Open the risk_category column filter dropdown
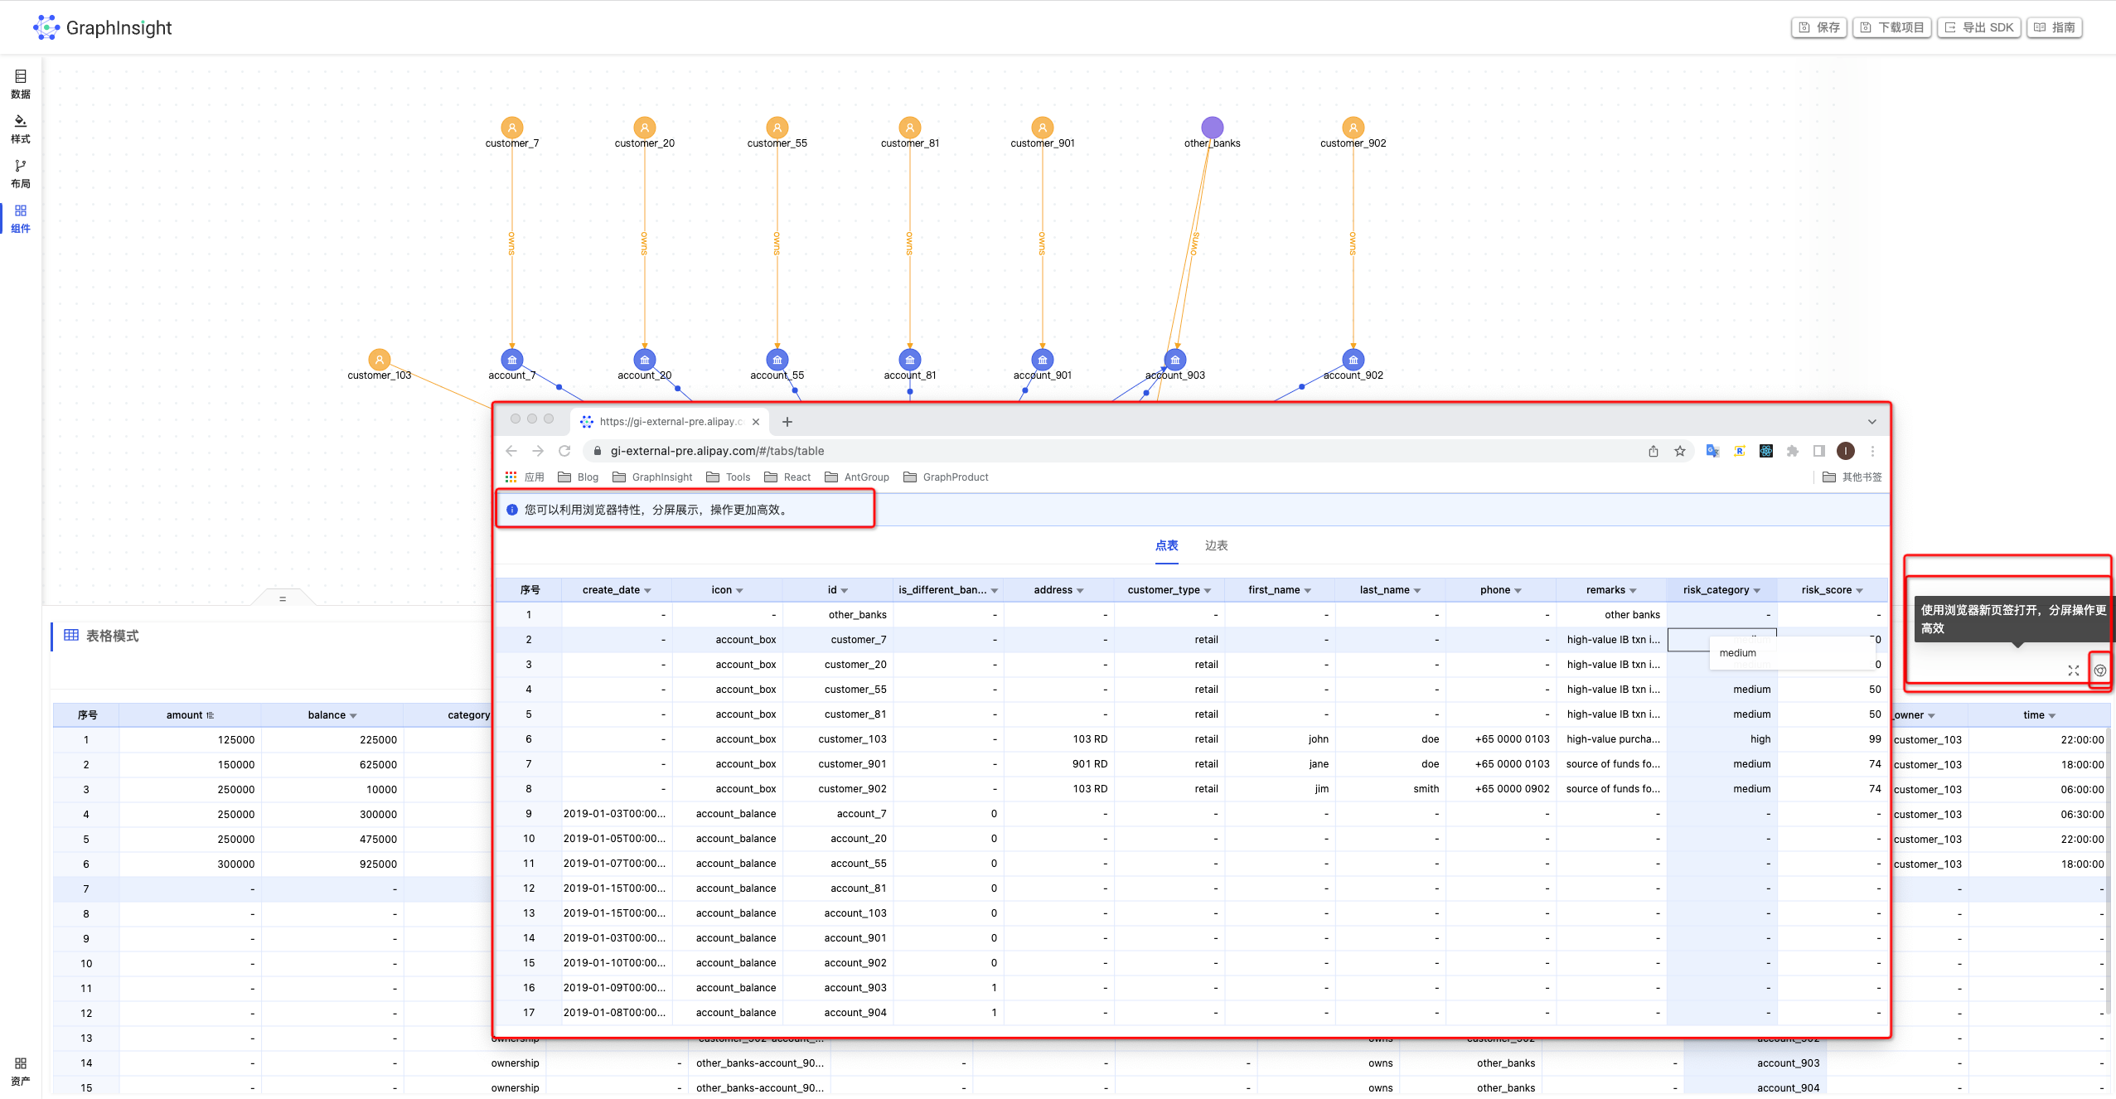Image resolution: width=2116 pixels, height=1099 pixels. [x=1757, y=591]
